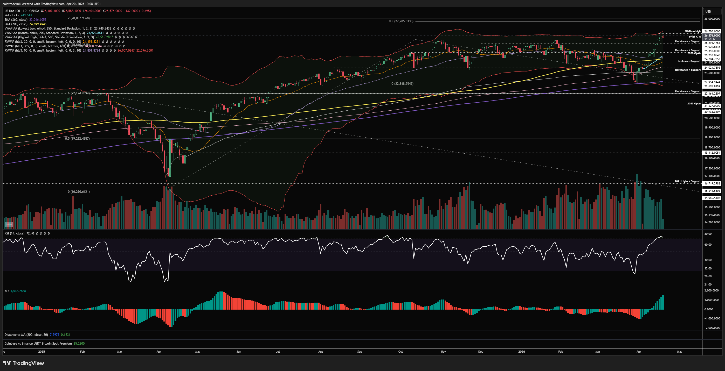Click the 30D badge on the volume pane
This screenshot has width=725, height=371.
pyautogui.click(x=9, y=224)
